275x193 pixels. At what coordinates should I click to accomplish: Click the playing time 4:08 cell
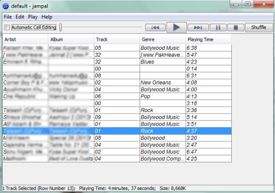point(209,82)
